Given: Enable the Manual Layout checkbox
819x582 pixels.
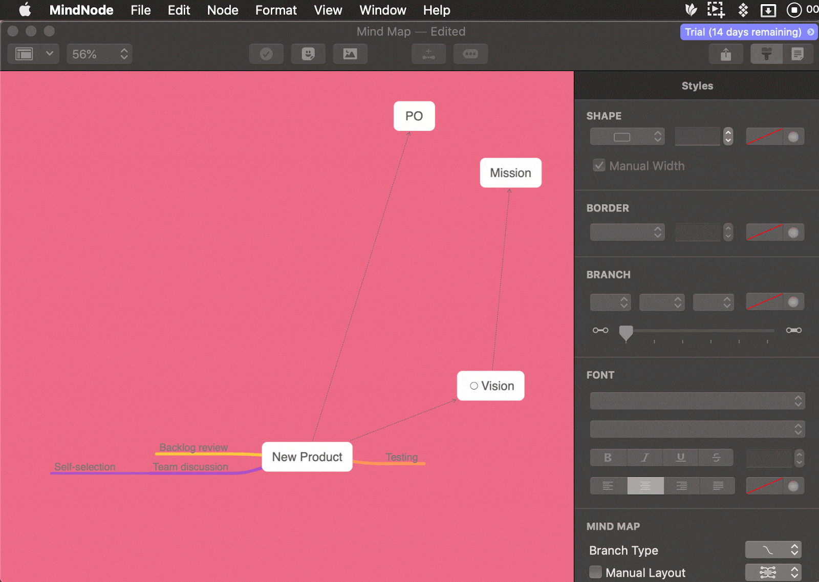Looking at the screenshot, I should click(x=595, y=572).
